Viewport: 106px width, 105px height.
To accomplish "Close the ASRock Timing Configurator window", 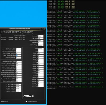I will coord(44,29).
